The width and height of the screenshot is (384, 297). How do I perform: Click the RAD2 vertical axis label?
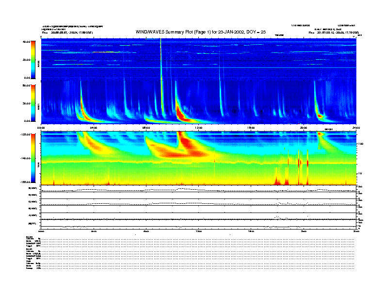click(38, 64)
